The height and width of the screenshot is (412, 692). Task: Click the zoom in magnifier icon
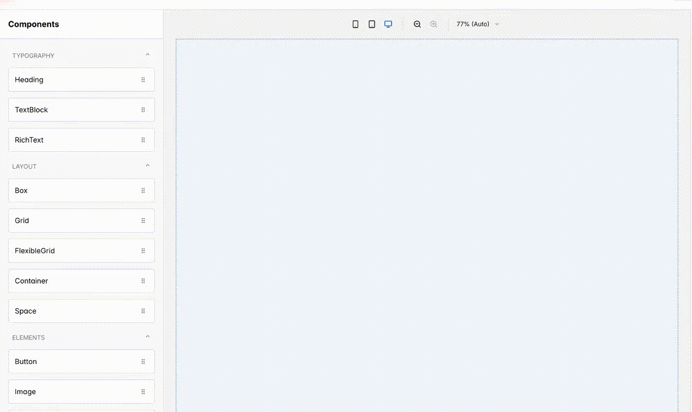pos(433,24)
